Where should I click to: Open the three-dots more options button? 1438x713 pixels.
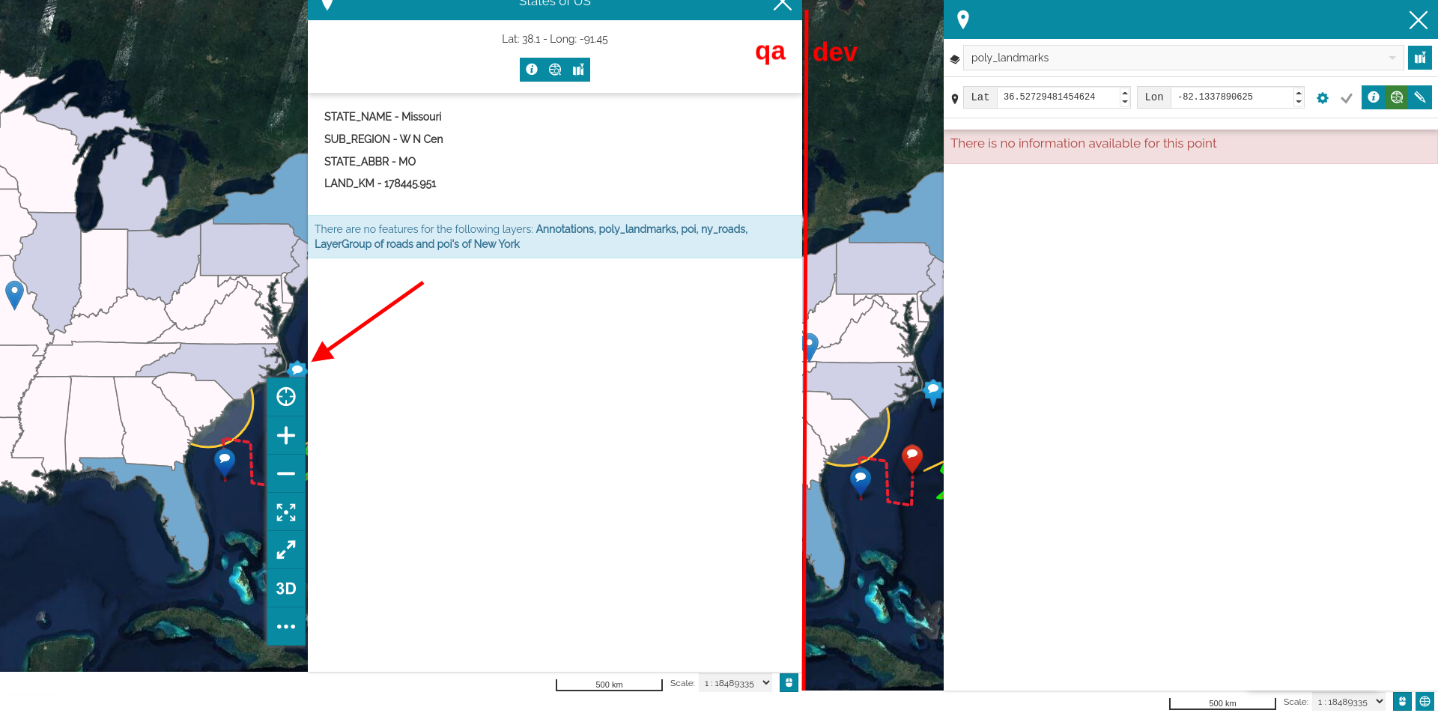coord(286,627)
